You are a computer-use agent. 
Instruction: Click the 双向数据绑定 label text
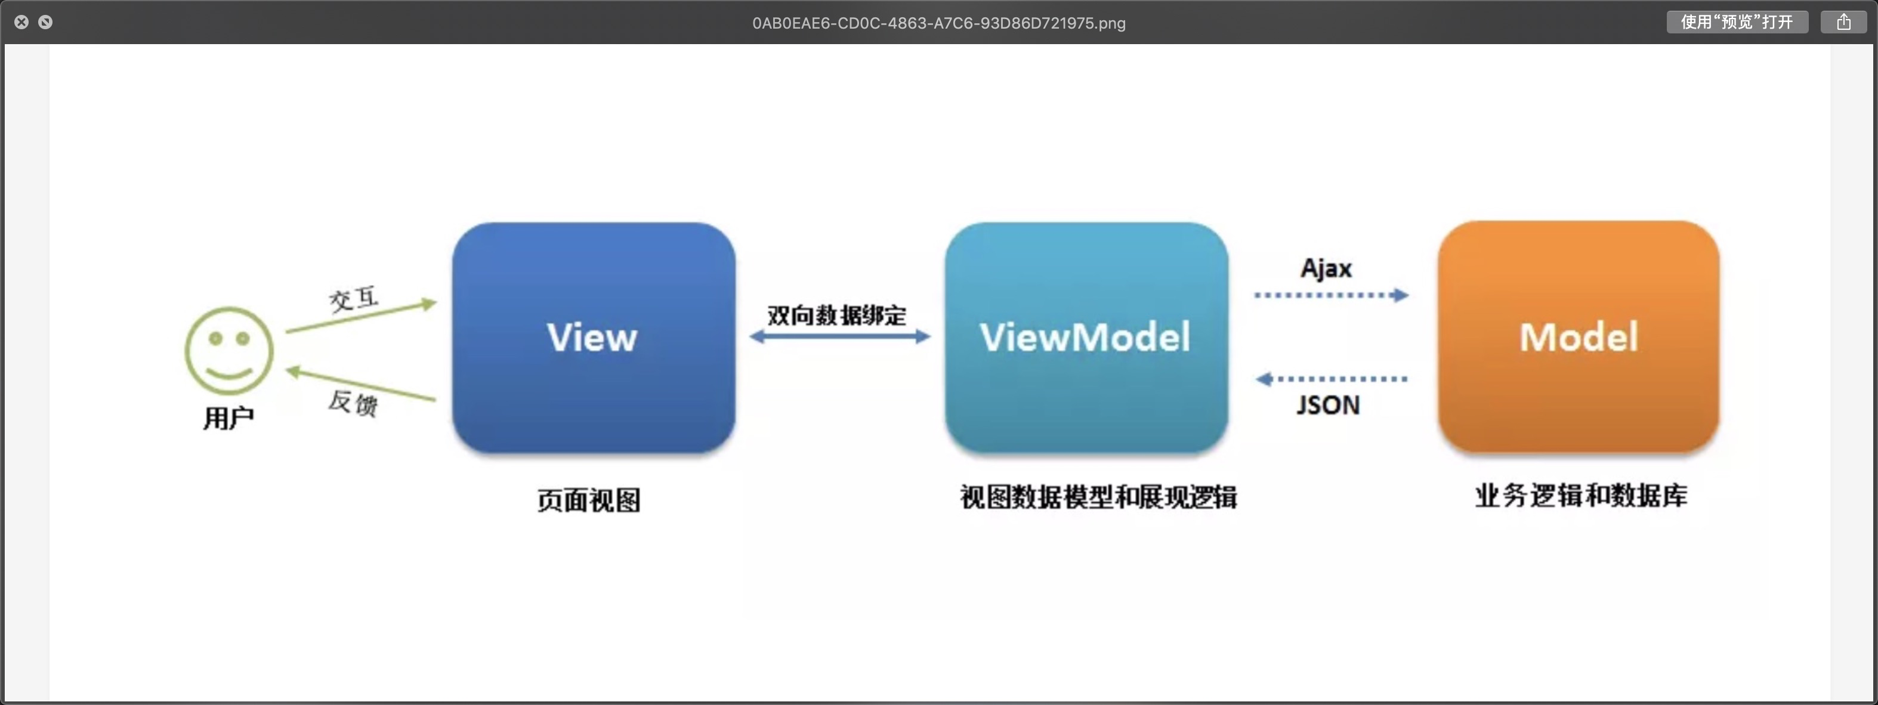pyautogui.click(x=837, y=315)
